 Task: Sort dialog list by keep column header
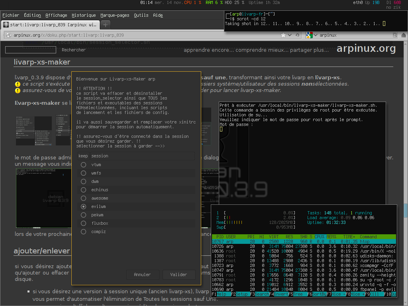(x=83, y=156)
